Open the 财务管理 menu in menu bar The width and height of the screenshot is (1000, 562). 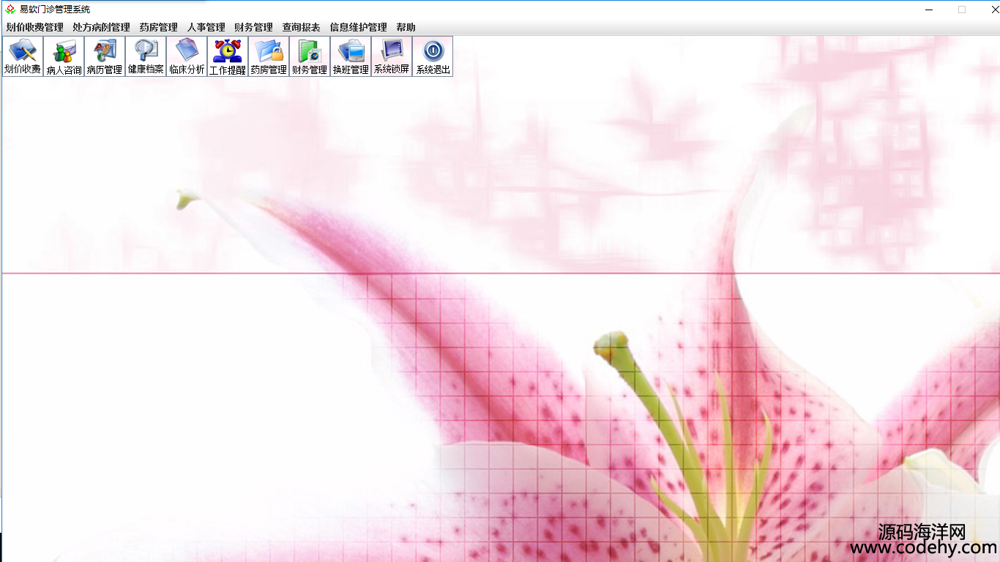click(x=253, y=27)
